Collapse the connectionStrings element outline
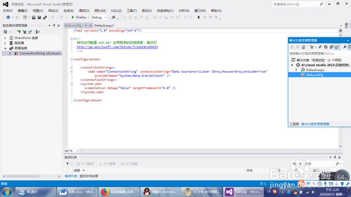 71,68
